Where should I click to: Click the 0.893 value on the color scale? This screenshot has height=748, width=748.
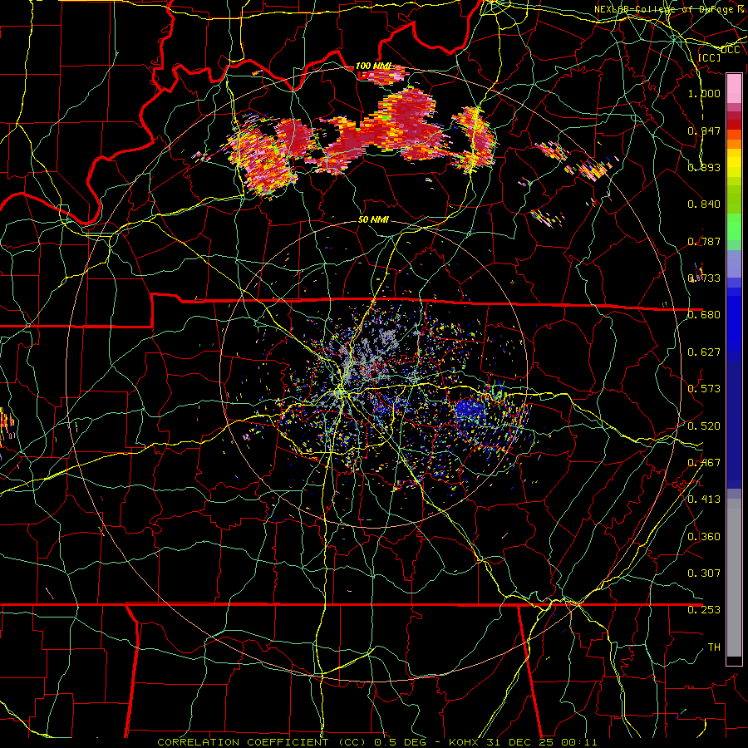click(x=704, y=167)
